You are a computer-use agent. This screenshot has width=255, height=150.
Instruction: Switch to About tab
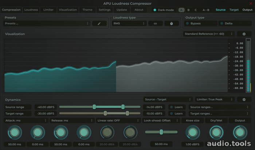(139, 10)
